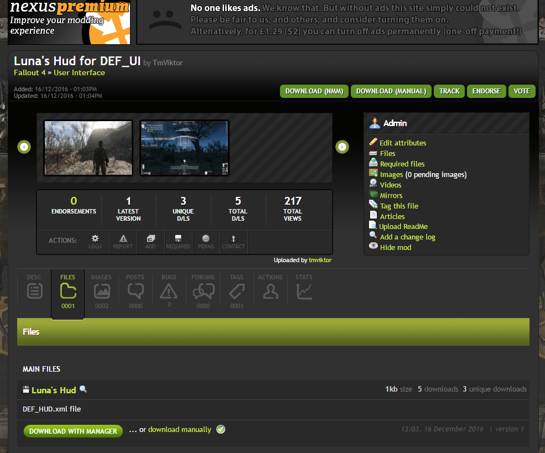Click the download manually link

[x=180, y=430]
